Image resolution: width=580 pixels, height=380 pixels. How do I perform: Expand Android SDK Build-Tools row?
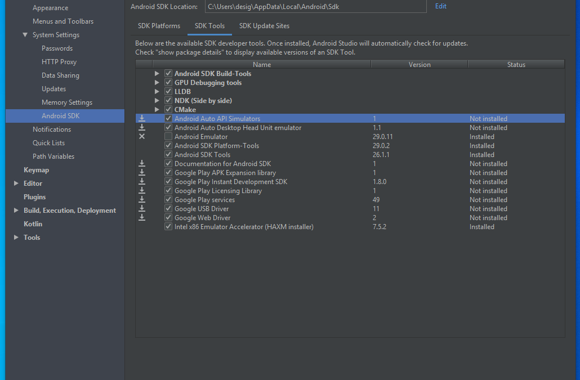157,74
